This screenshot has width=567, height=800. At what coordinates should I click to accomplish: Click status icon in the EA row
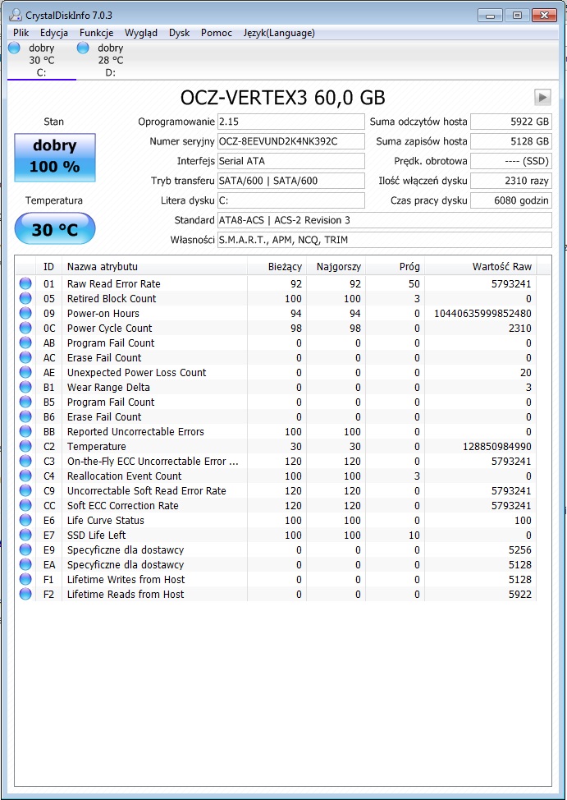[25, 565]
